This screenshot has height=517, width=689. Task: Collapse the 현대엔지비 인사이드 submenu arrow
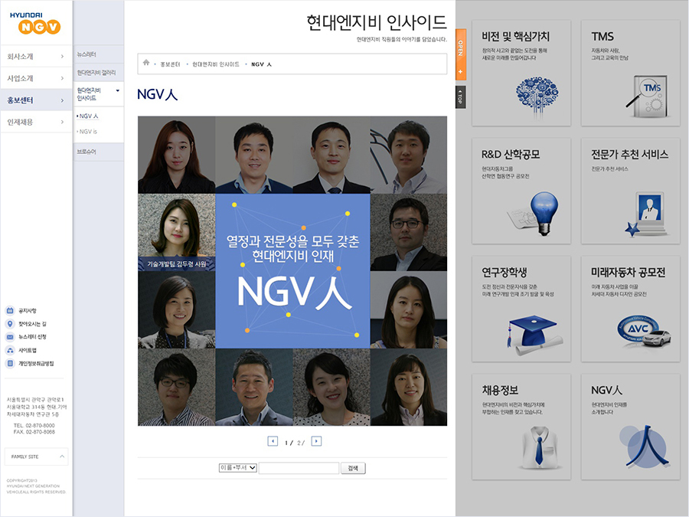(x=117, y=90)
